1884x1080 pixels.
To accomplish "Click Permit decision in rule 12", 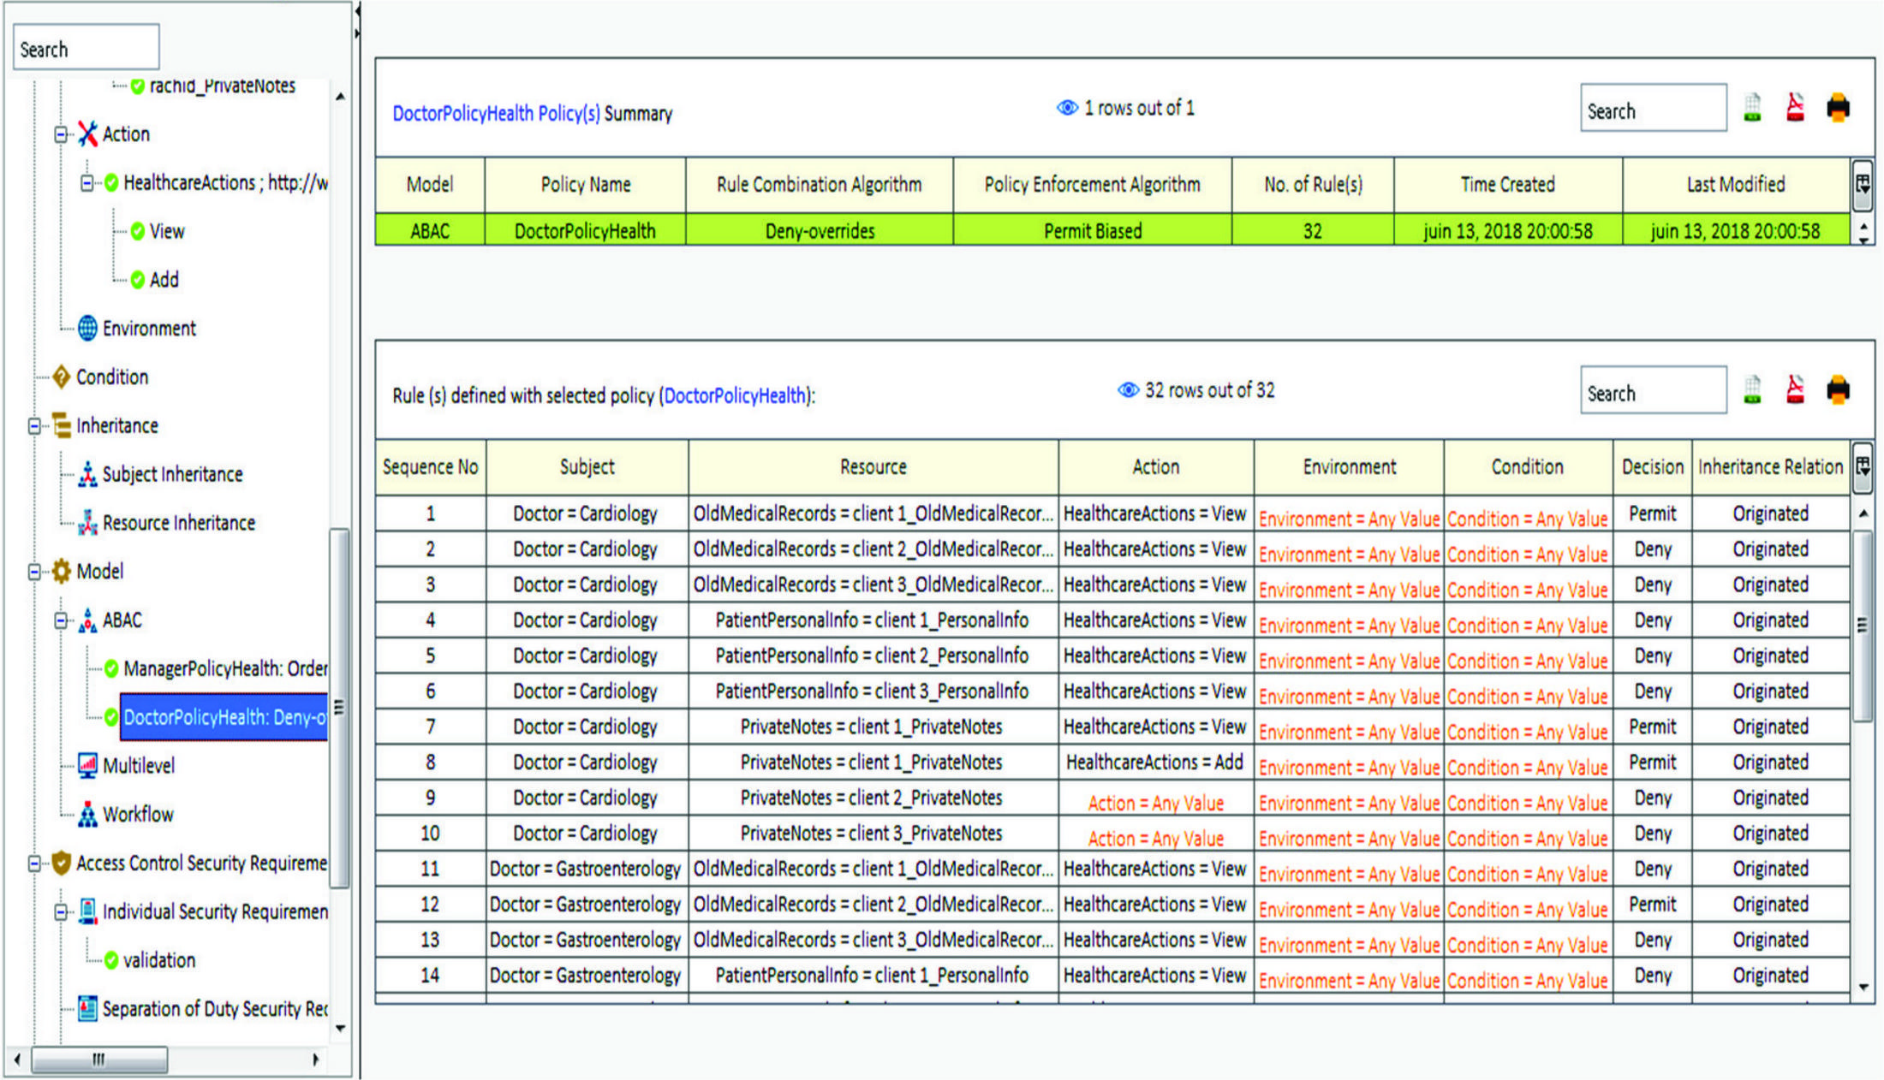I will pyautogui.click(x=1652, y=904).
